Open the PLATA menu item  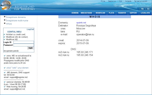(111, 13)
